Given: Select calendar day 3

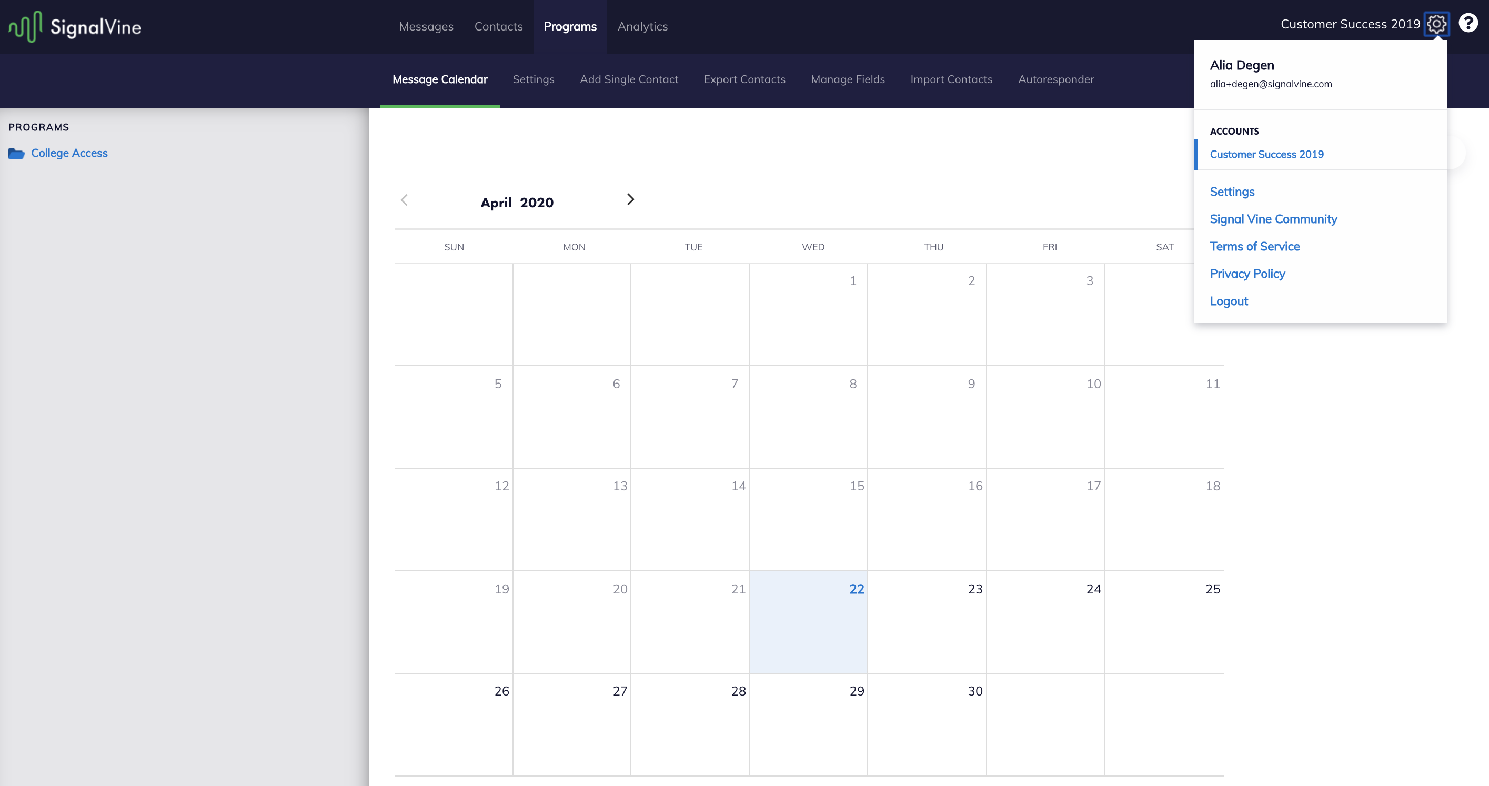Looking at the screenshot, I should (x=1045, y=315).
